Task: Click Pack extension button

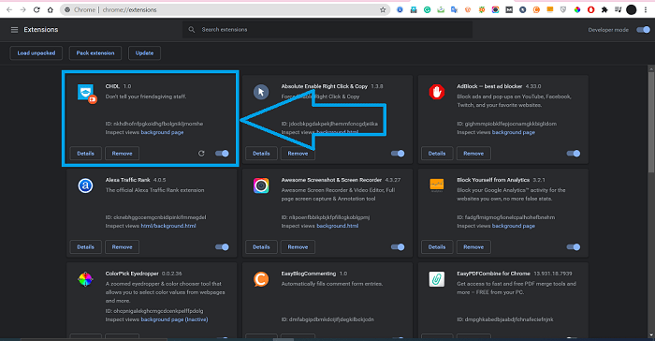Action: [x=95, y=53]
